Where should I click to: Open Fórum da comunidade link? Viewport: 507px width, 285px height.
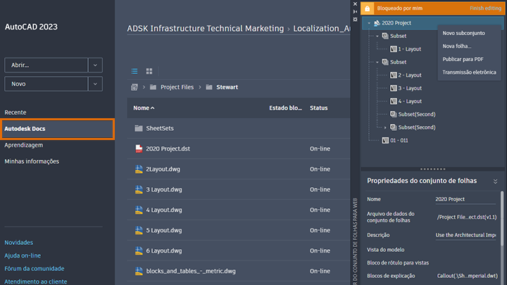pos(35,268)
